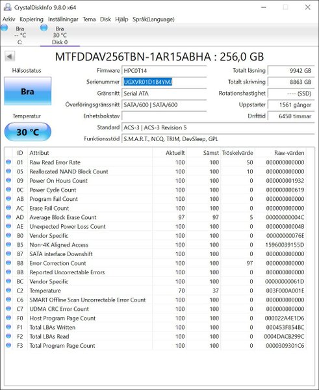Click the status dot for Total LBAs Written

pos(8,327)
